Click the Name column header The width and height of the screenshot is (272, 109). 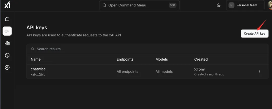[36, 59]
